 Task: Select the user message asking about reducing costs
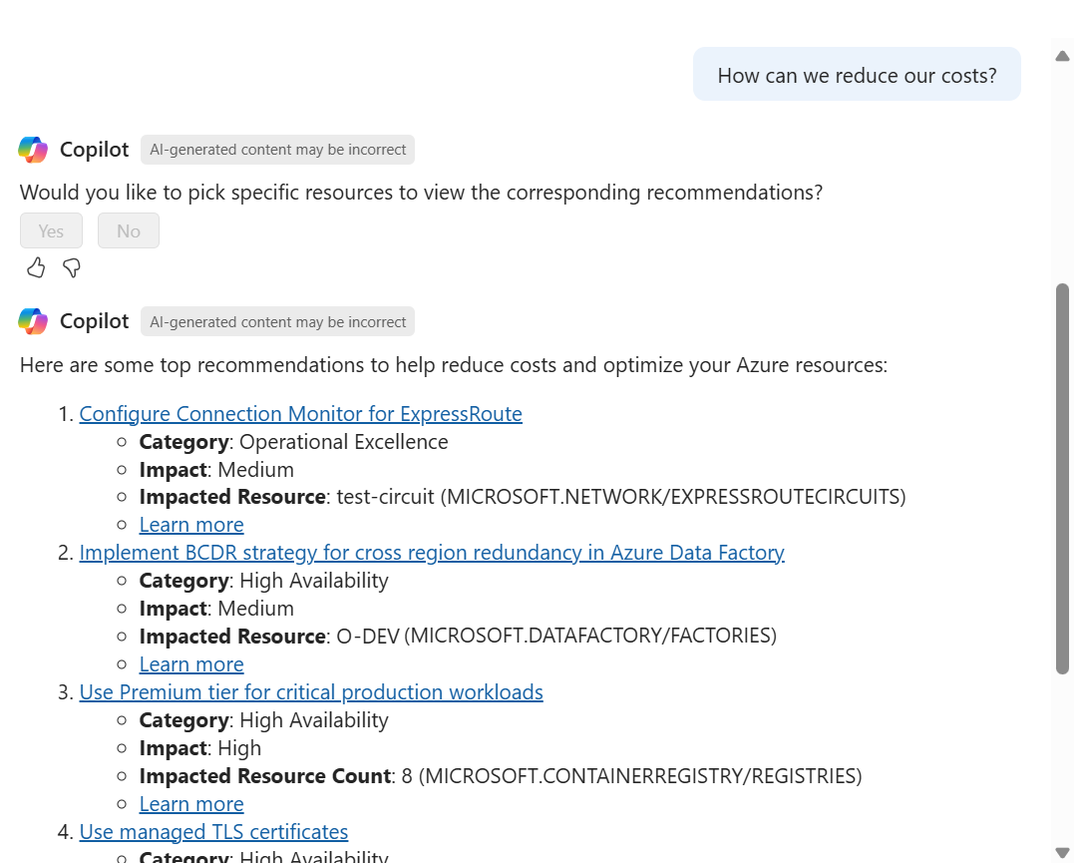(x=857, y=74)
